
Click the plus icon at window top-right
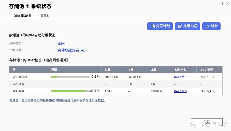[222, 4]
